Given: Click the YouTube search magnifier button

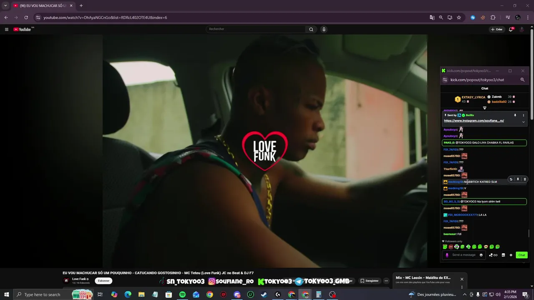Looking at the screenshot, I should (x=311, y=29).
